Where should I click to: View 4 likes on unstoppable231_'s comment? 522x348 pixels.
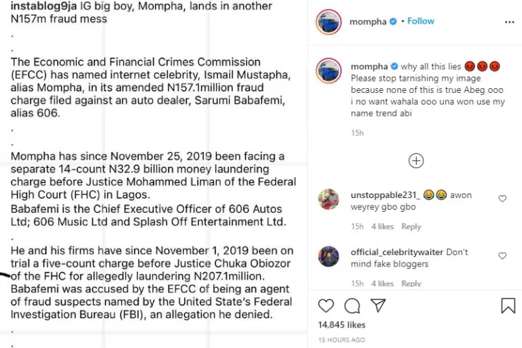(x=383, y=227)
